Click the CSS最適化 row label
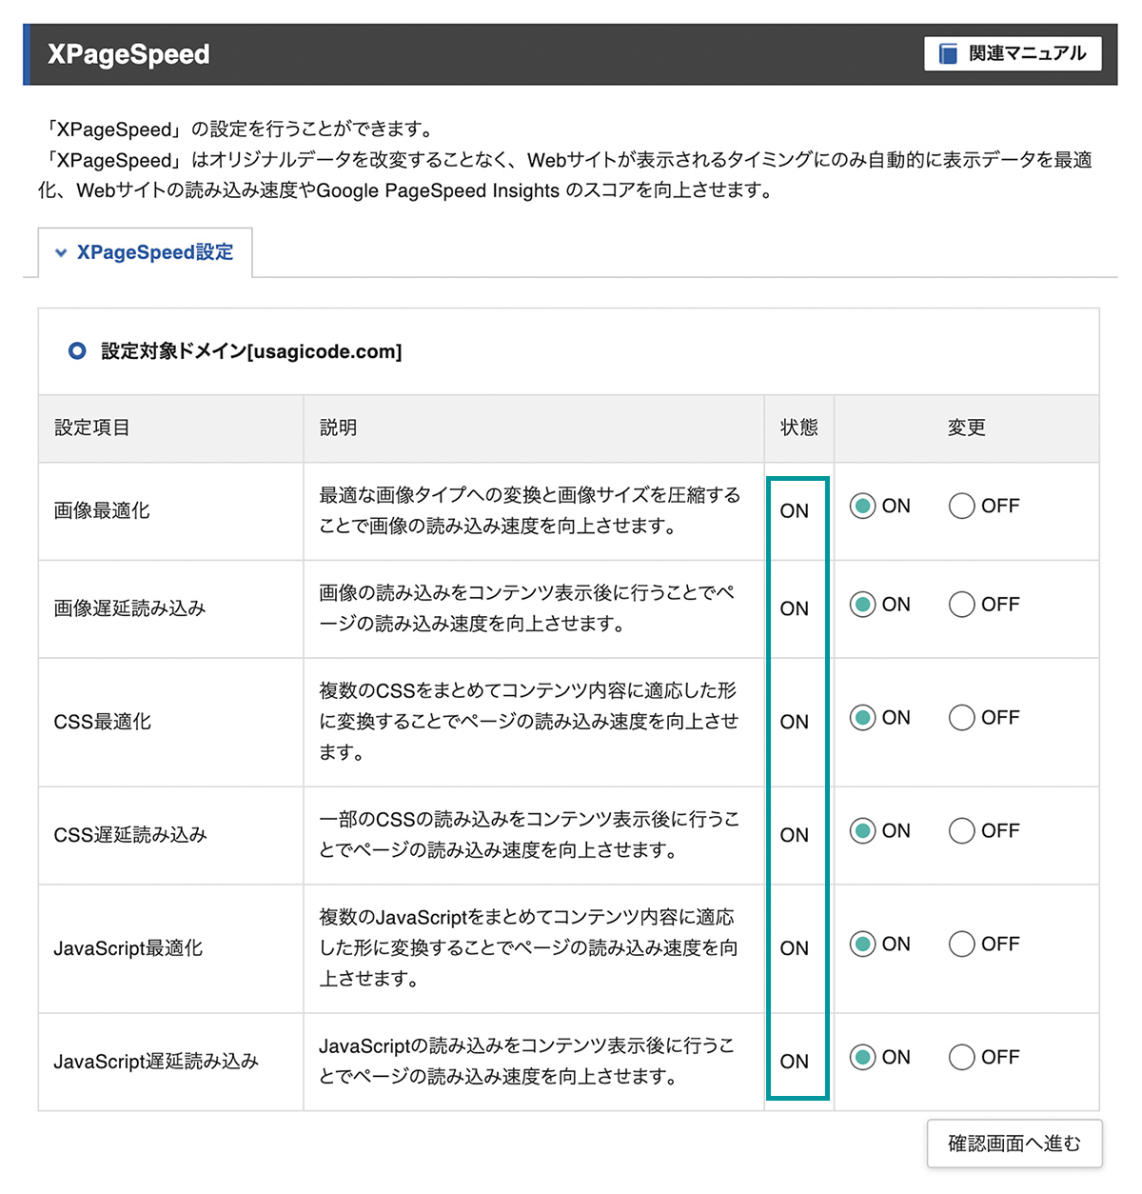This screenshot has width=1142, height=1194. (x=103, y=722)
